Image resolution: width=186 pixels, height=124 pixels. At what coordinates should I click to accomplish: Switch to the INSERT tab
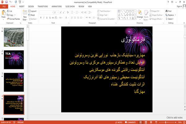(x=22, y=7)
